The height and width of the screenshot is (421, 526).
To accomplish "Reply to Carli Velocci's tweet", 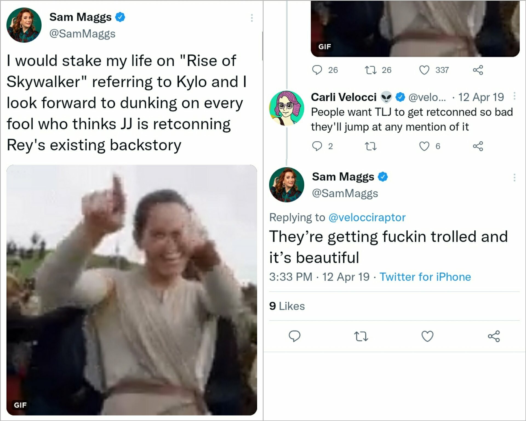I will tap(317, 146).
